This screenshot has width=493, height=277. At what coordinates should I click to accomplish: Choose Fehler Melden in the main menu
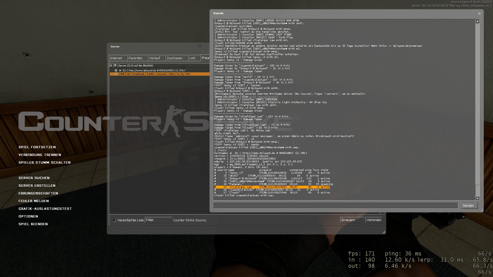tap(34, 201)
